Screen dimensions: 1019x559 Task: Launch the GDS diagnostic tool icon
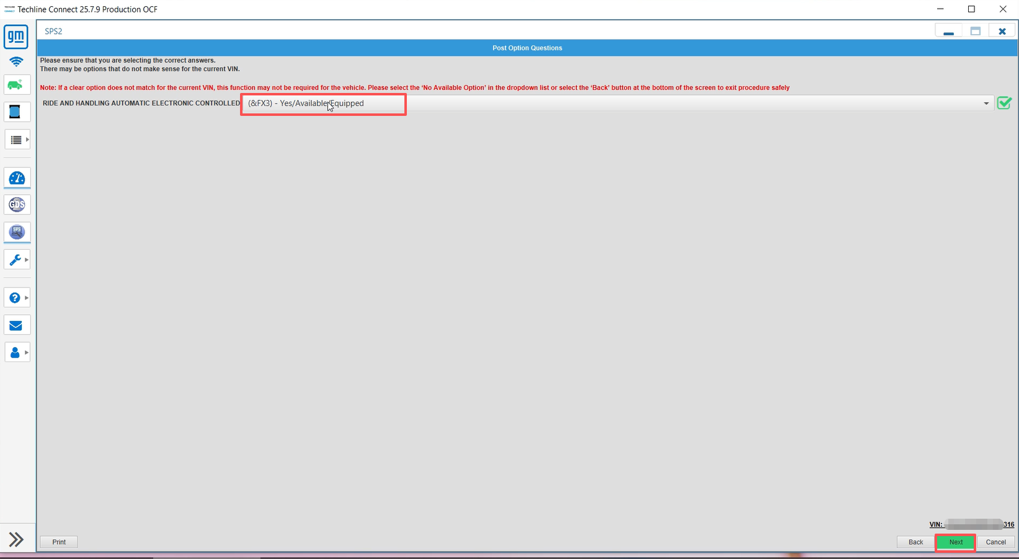click(x=17, y=205)
